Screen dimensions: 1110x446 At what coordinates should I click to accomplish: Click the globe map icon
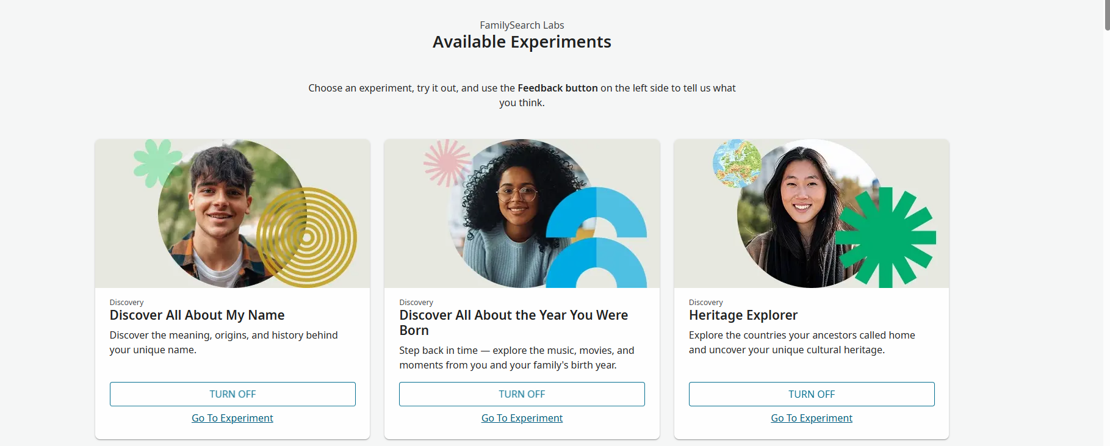click(737, 164)
